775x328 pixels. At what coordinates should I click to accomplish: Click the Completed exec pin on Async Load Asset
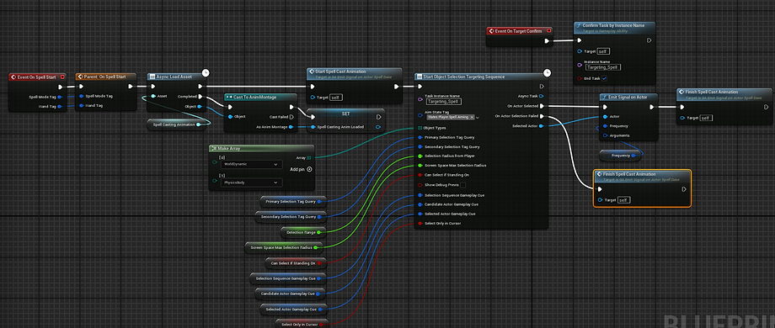coord(200,97)
